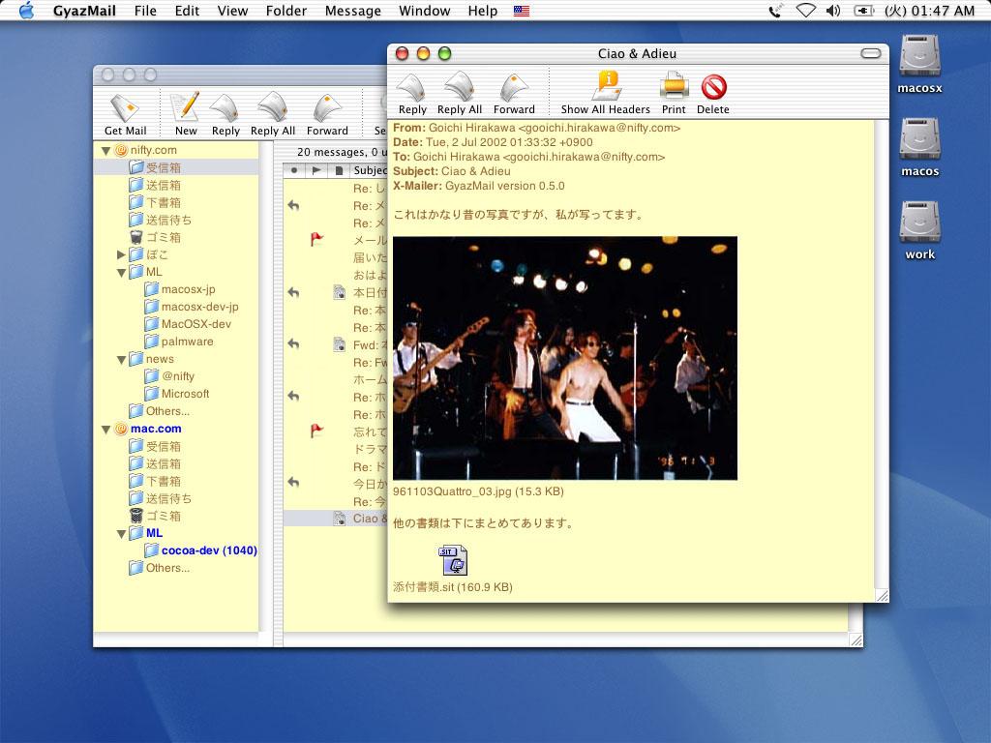Click Forward in main window toolbar
This screenshot has width=991, height=743.
click(327, 114)
